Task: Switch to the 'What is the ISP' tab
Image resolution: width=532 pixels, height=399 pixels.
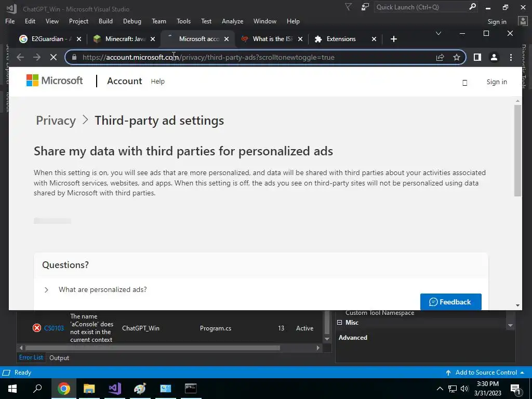Action: (x=271, y=39)
